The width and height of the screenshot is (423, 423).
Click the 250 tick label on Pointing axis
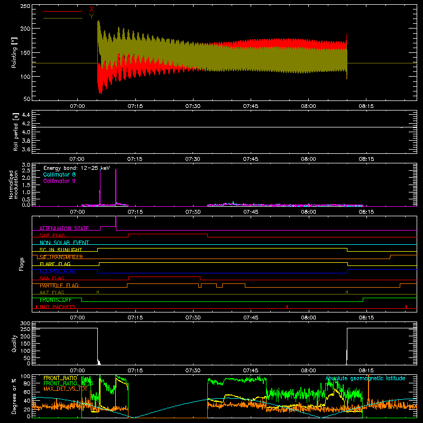click(25, 6)
